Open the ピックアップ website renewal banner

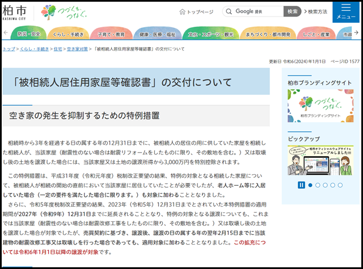point(320,161)
